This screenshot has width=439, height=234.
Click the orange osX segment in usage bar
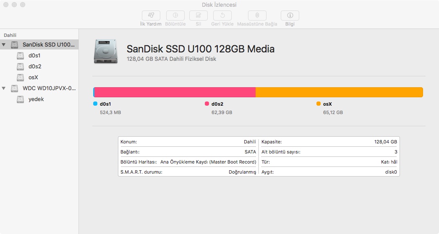pos(339,92)
